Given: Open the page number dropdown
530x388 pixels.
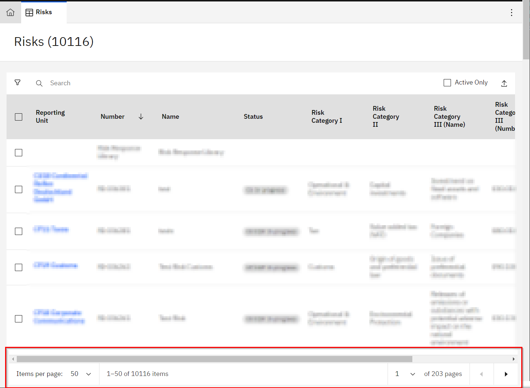Looking at the screenshot, I should click(x=405, y=374).
